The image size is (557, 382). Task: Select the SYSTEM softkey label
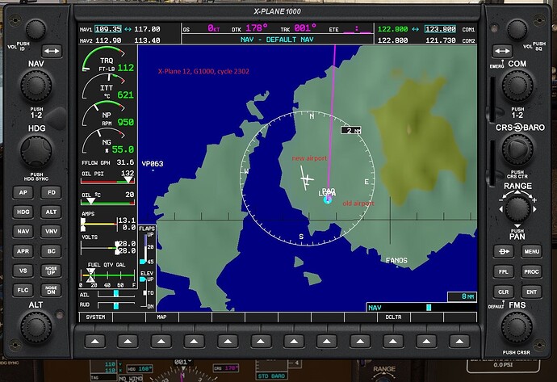coord(95,317)
